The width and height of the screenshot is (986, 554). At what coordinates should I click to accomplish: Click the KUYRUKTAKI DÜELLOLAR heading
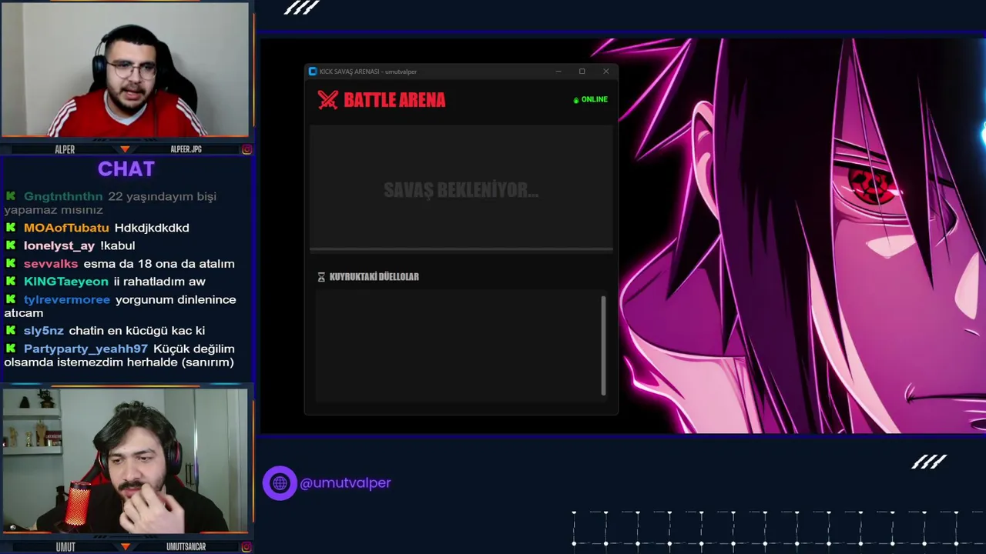click(374, 277)
